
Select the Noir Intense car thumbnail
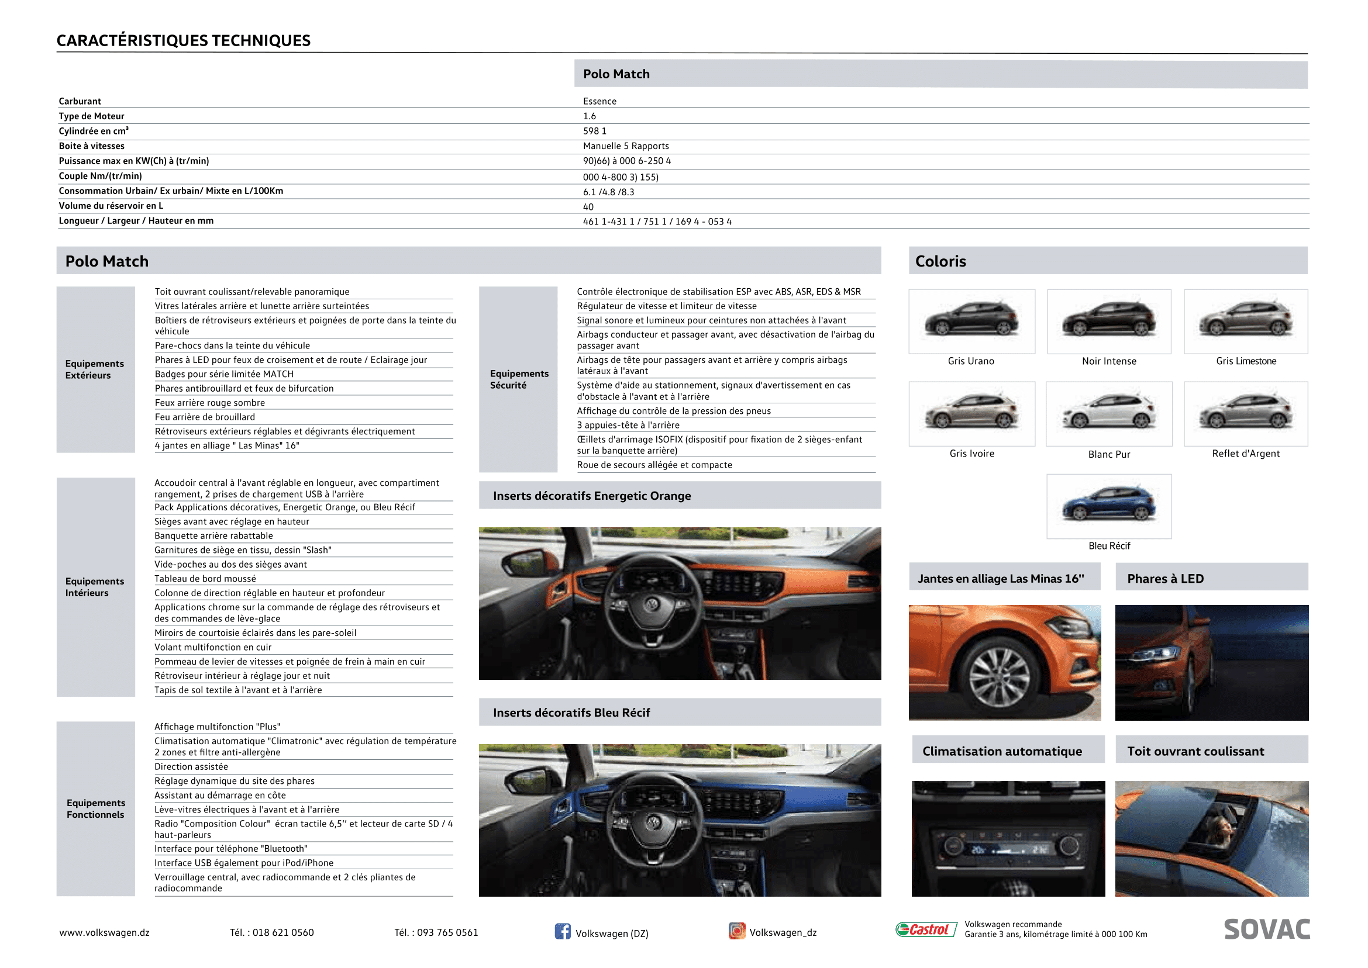pyautogui.click(x=1108, y=321)
